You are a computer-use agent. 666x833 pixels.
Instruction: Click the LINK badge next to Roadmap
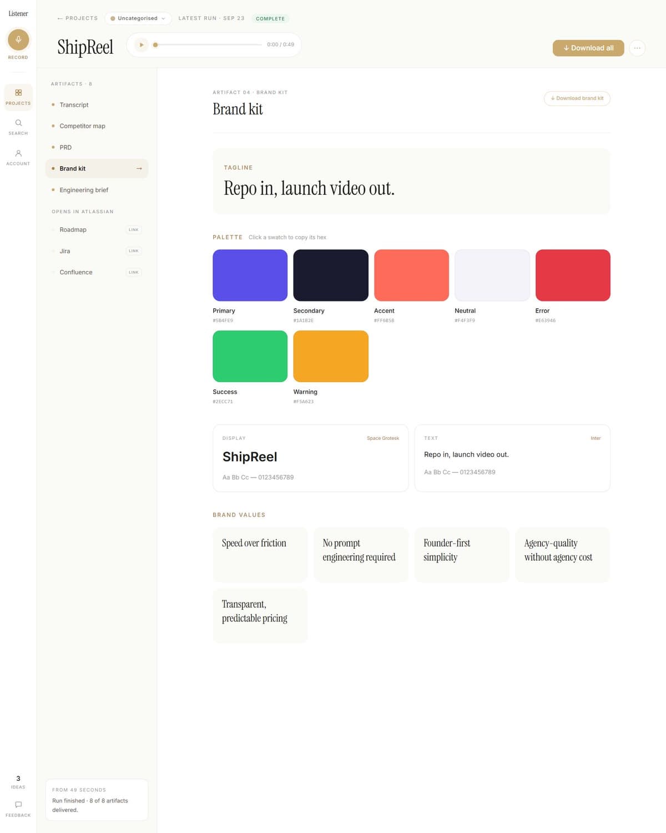click(x=134, y=229)
